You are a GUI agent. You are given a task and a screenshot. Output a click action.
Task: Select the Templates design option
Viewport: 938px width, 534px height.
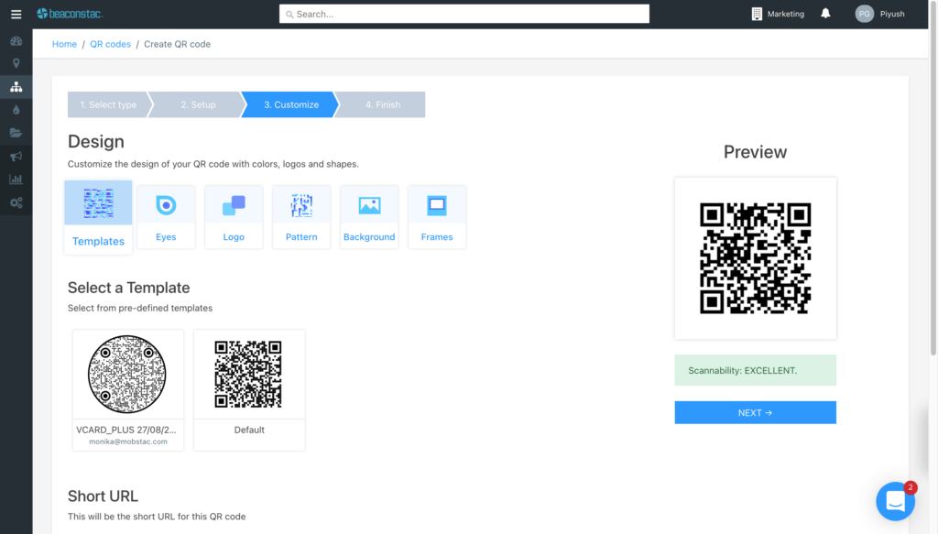pos(98,216)
